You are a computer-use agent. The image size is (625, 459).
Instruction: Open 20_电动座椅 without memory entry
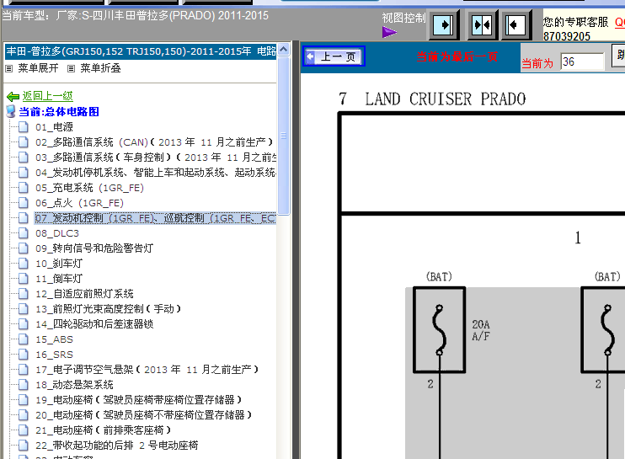tap(144, 414)
